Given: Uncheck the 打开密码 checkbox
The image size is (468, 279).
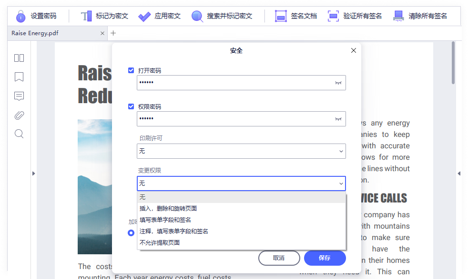Looking at the screenshot, I should pyautogui.click(x=131, y=70).
